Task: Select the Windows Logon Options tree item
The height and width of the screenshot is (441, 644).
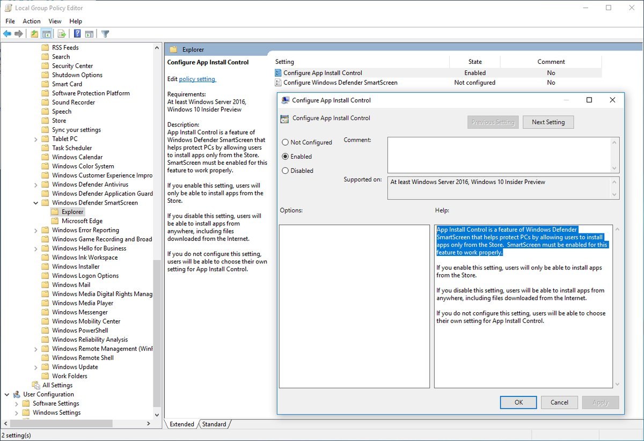Action: tap(85, 276)
